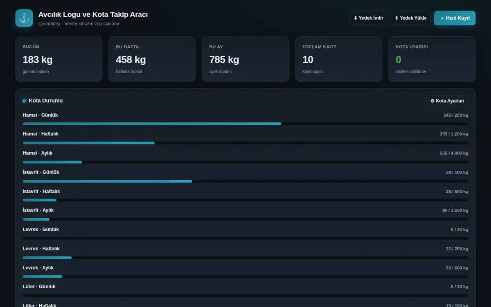Viewport: 491px width, 307px height.
Task: Click the "90 / 1.500 kg" value
Action: 455,210
